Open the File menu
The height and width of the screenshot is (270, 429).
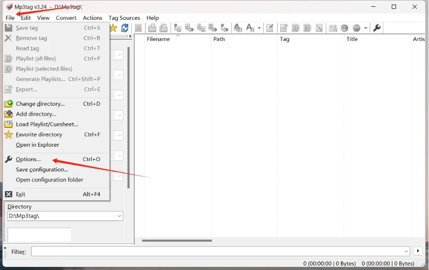coord(10,18)
